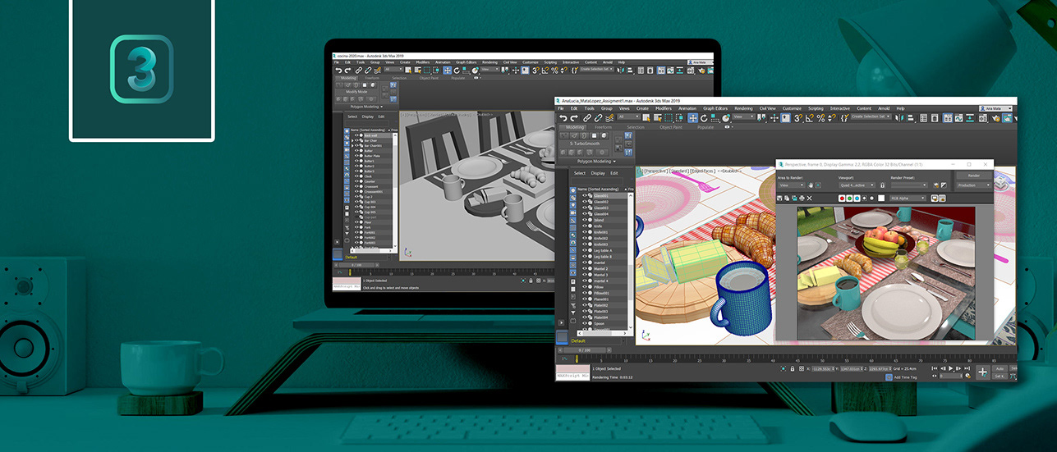The image size is (1057, 452).
Task: Open Render Preset dropdown
Action: tap(909, 185)
